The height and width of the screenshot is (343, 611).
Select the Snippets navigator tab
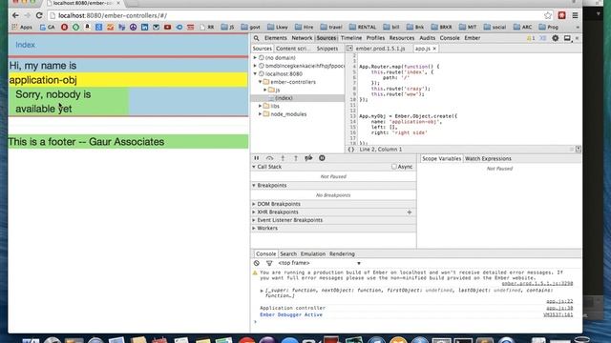tap(327, 49)
